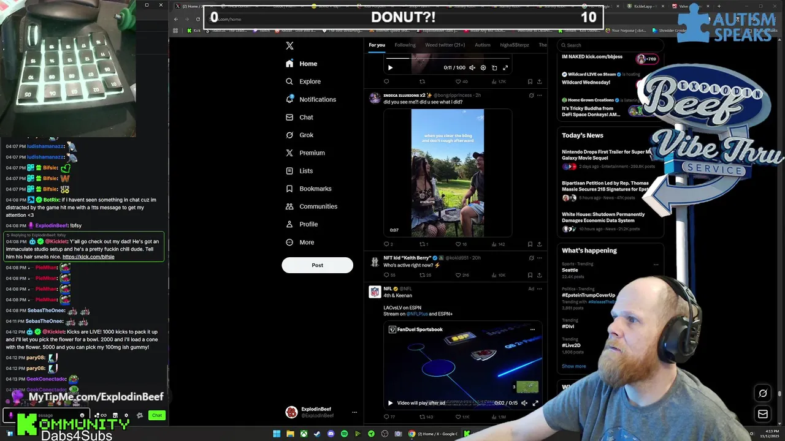Bookmark the INDICA ILLUSIONS post
The height and width of the screenshot is (441, 785).
[x=530, y=244]
